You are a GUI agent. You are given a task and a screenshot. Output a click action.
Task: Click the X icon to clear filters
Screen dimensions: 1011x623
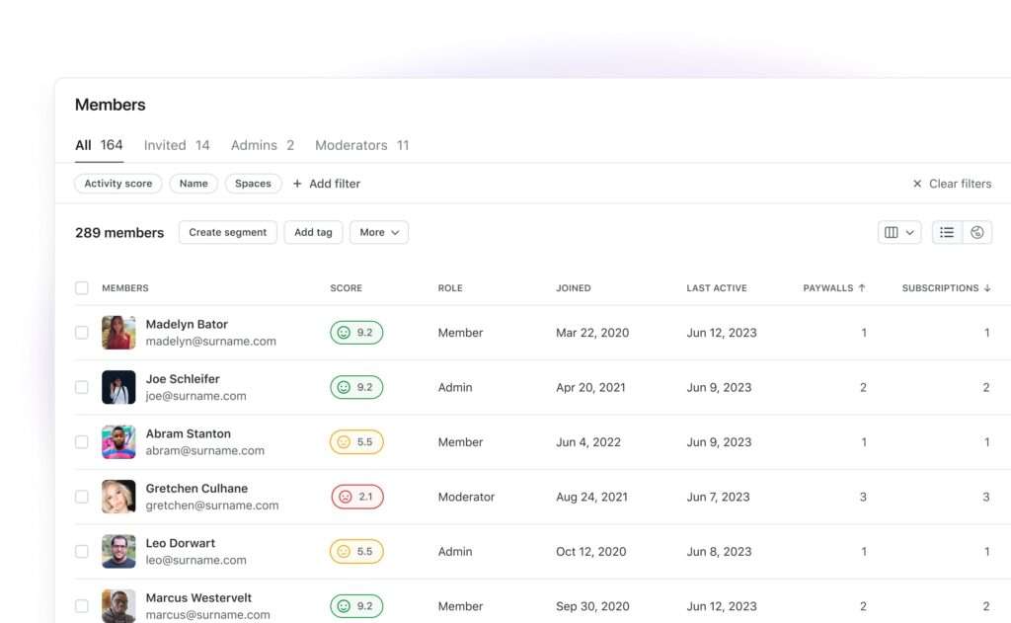[x=917, y=184]
